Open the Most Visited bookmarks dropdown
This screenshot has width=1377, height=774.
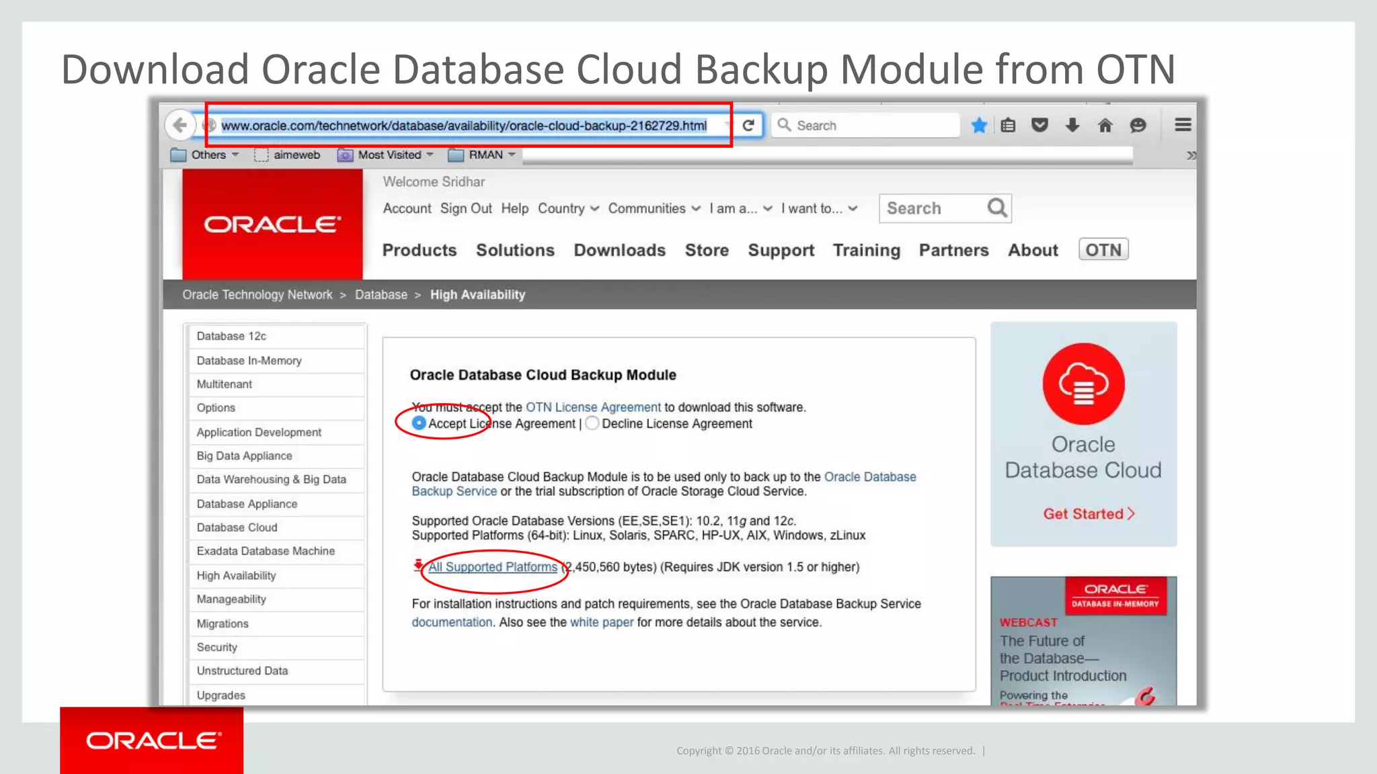[x=385, y=155]
